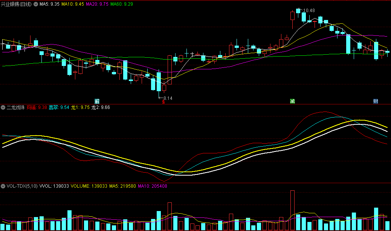Viewport: 391px width, 231px height.
Task: Click the volume MA10: 205408 label
Action: tap(152, 186)
